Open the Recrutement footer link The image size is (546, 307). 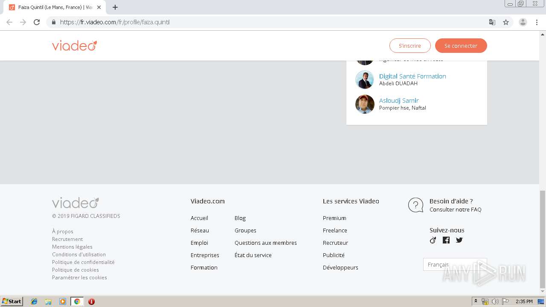[67, 239]
